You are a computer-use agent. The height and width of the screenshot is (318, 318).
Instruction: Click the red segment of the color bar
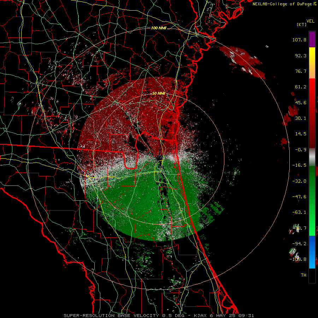(x=312, y=113)
